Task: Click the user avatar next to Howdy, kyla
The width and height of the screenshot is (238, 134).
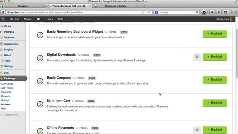Action: coord(231,19)
